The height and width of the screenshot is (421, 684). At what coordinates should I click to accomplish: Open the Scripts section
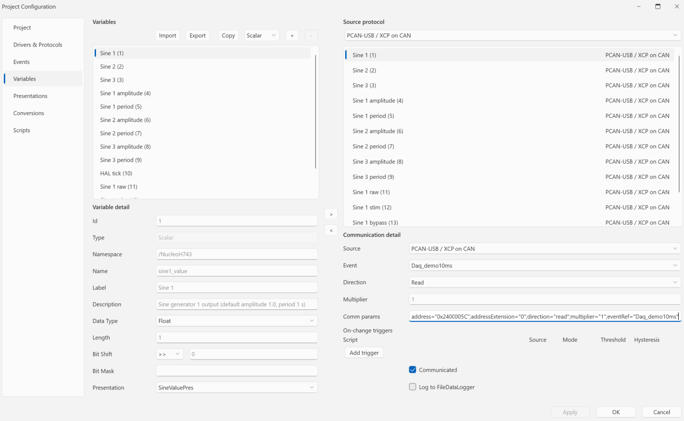[x=43, y=130]
